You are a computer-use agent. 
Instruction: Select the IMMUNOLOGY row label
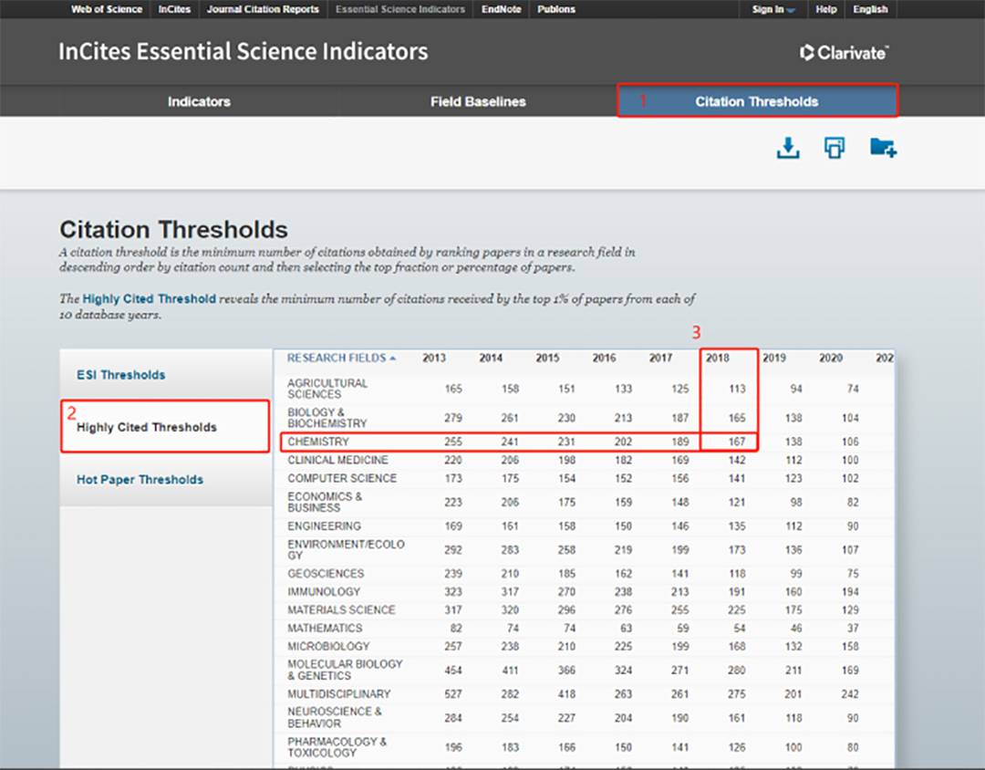coord(324,592)
